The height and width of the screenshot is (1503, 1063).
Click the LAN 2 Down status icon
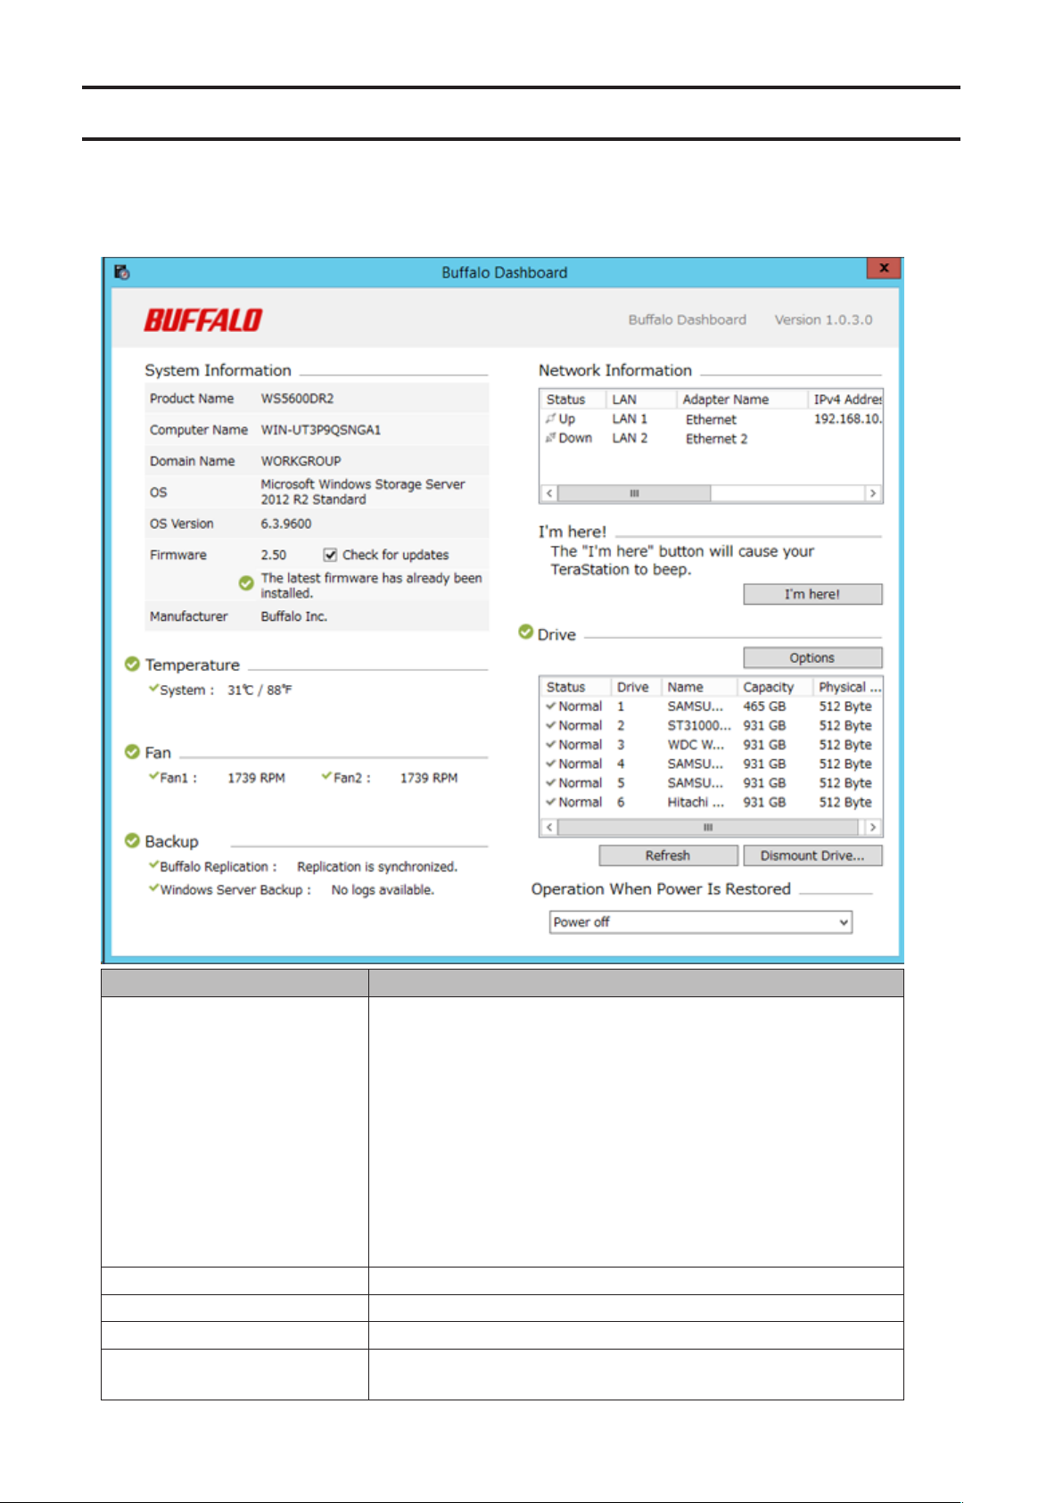tap(551, 438)
